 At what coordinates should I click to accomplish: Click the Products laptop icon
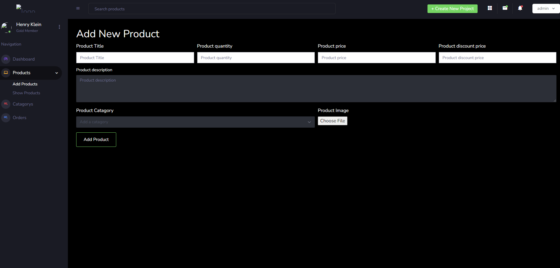(6, 73)
